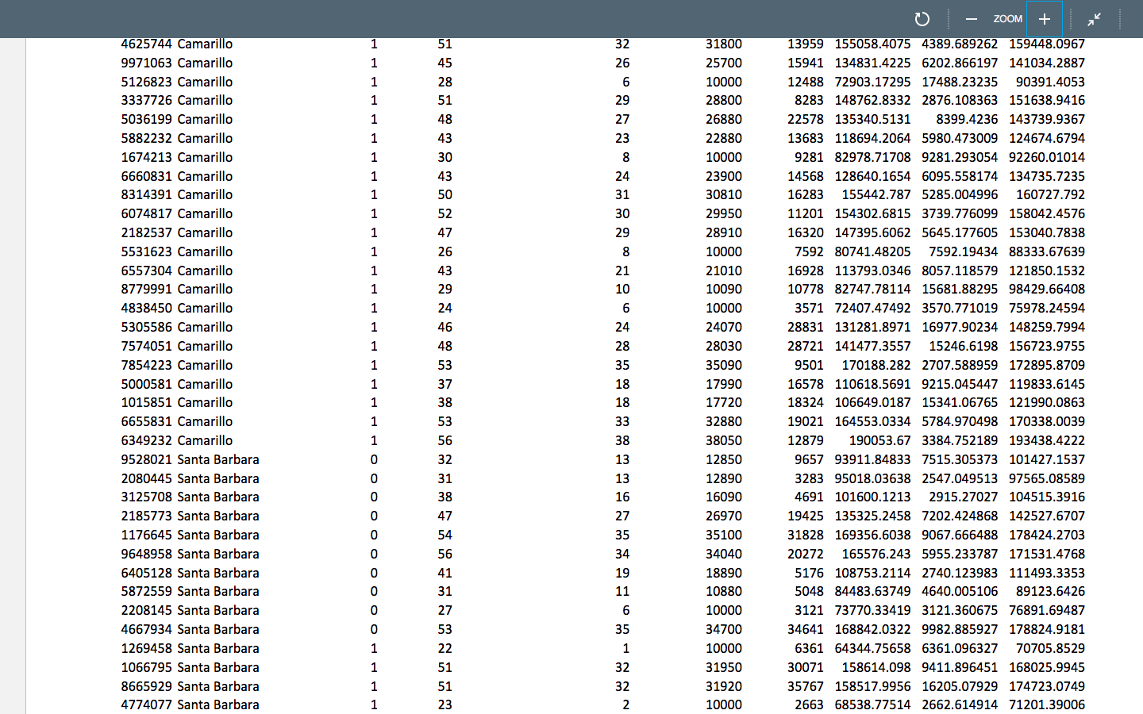1143x714 pixels.
Task: Select value 172895.8709
Action: coord(1046,365)
